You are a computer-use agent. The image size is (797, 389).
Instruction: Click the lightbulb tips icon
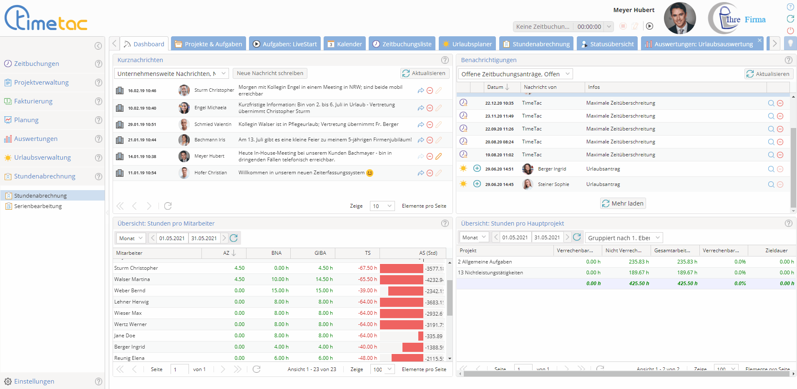pyautogui.click(x=790, y=44)
